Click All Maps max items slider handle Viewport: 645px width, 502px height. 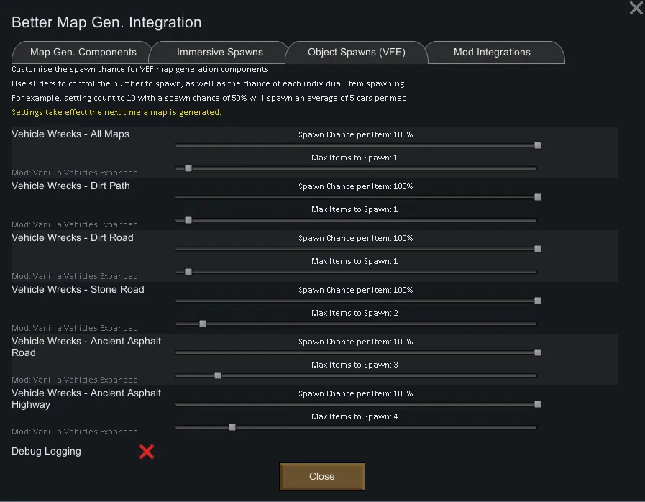pyautogui.click(x=188, y=168)
